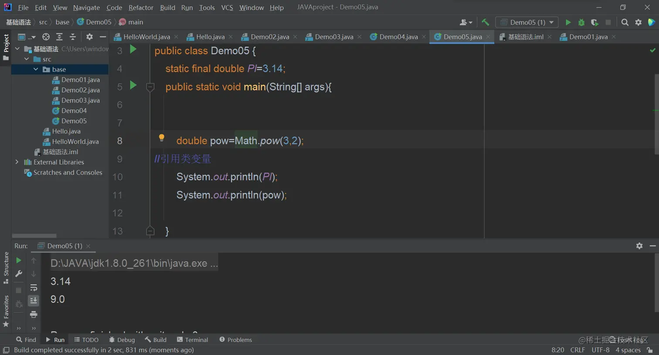This screenshot has width=659, height=355.
Task: Click the editor vertical scrollbar
Action: tap(656, 115)
